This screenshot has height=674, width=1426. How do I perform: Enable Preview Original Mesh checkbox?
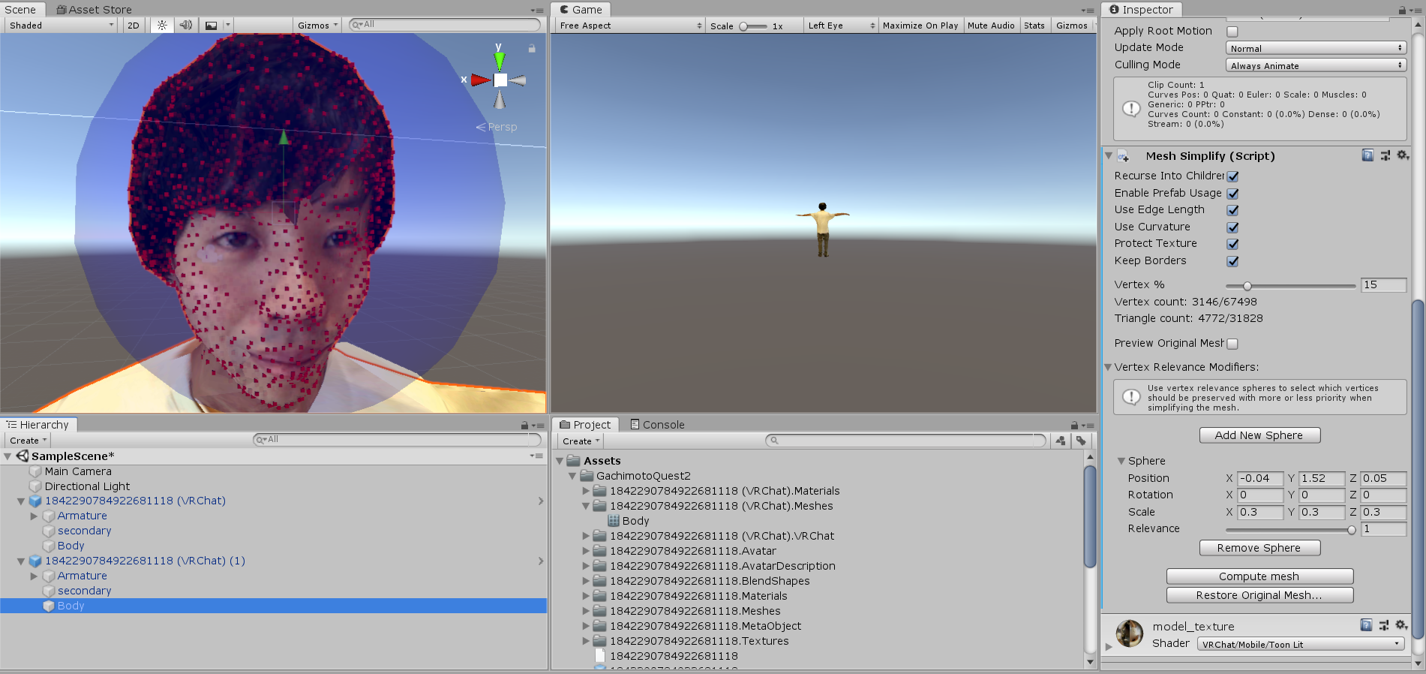(x=1232, y=344)
